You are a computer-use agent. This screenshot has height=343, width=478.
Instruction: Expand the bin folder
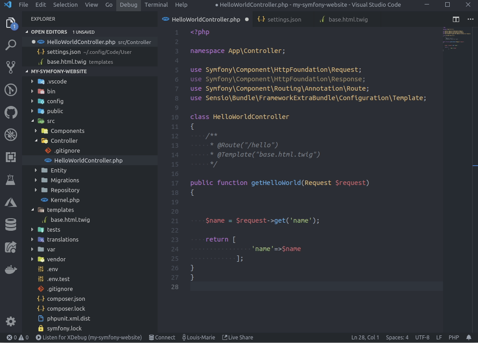[x=32, y=91]
